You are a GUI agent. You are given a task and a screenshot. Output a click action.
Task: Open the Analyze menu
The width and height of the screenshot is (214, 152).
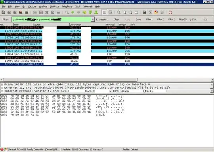pos(43,7)
